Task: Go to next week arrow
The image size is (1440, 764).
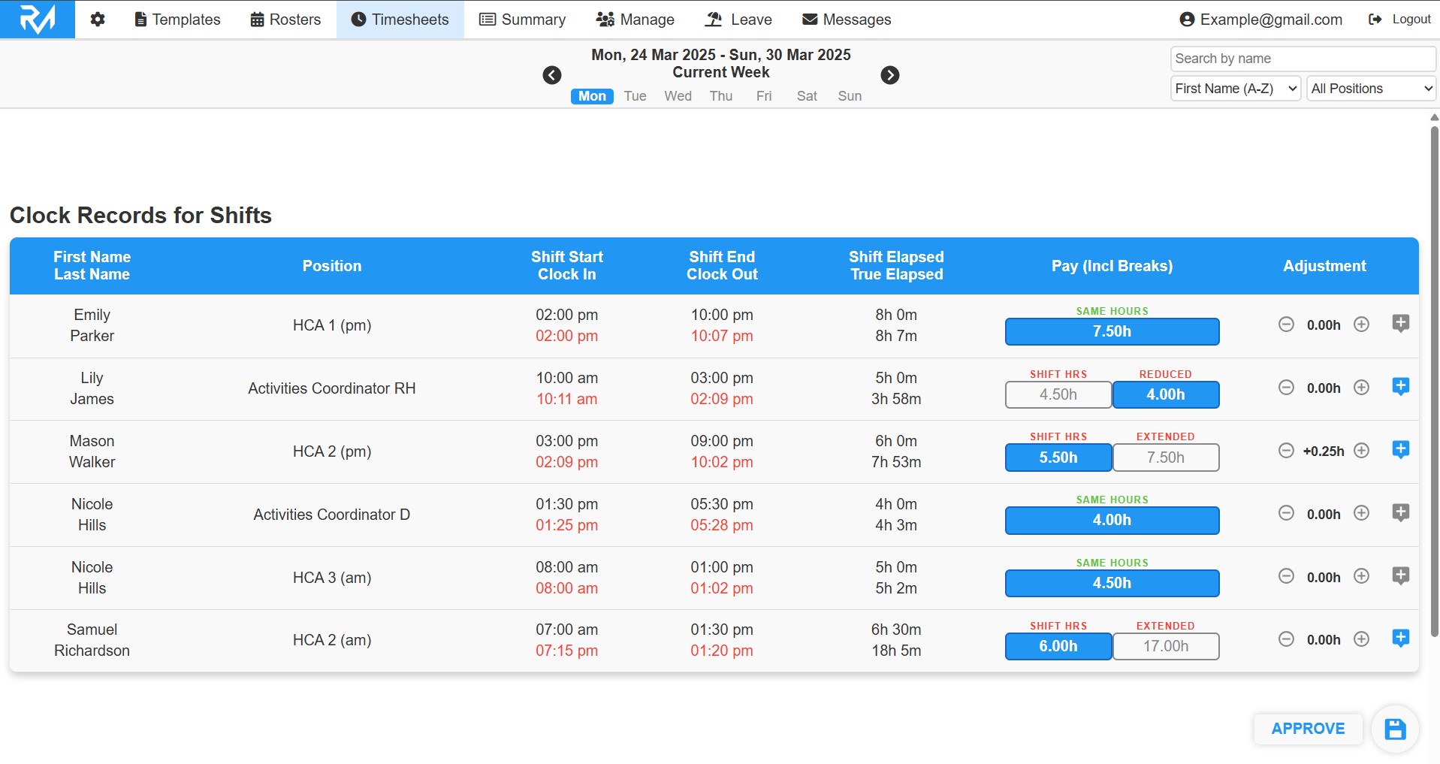Action: coord(890,75)
